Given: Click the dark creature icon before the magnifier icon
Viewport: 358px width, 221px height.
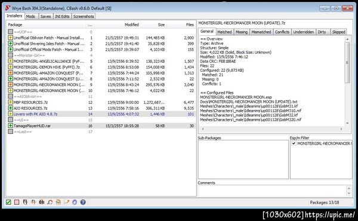Looking at the screenshot, I should tap(42, 202).
